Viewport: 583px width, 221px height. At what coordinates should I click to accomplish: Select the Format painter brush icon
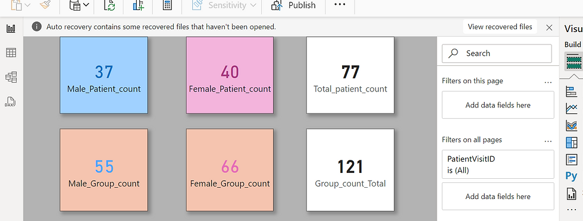(45, 5)
